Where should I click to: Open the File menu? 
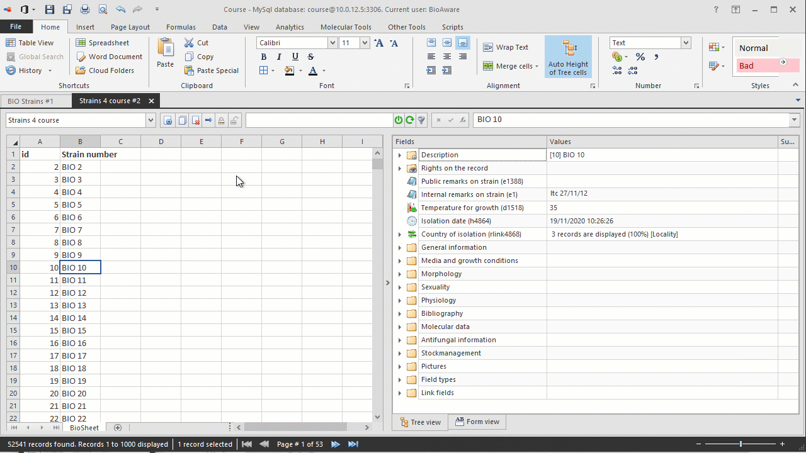point(16,27)
